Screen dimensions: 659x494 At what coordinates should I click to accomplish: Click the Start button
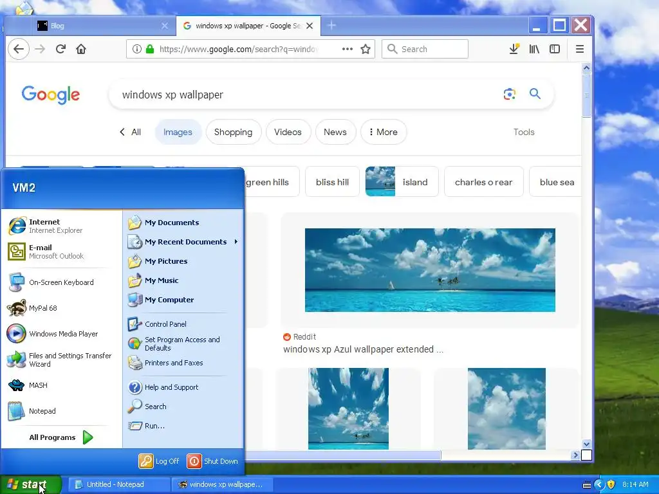30,484
